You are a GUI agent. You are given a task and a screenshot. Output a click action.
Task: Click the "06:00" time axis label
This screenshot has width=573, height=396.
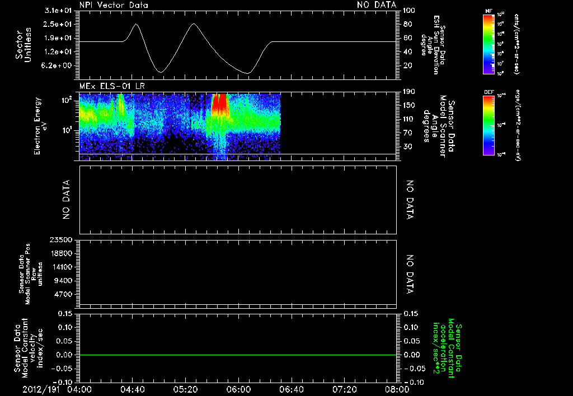(238, 389)
